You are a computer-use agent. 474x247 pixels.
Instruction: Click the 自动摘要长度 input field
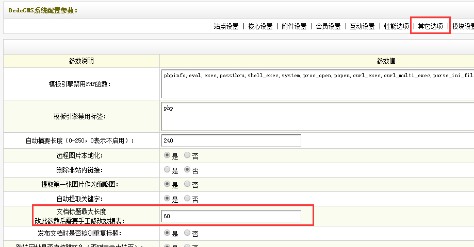point(231,140)
